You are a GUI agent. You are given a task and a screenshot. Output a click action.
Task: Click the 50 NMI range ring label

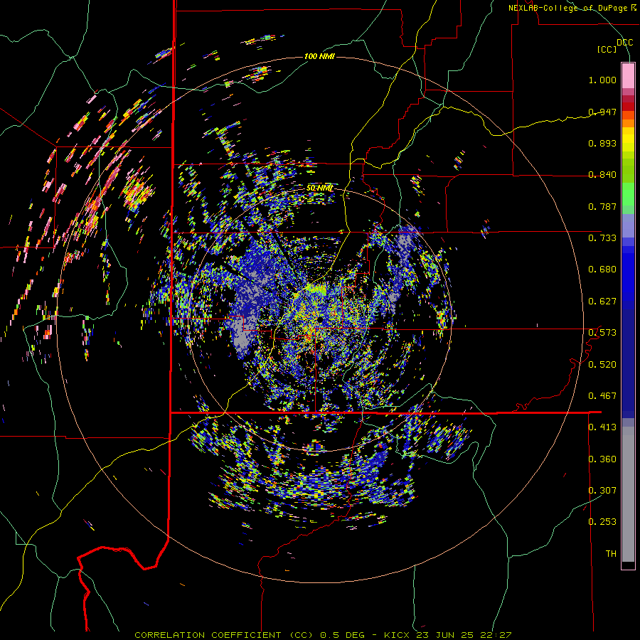point(319,188)
